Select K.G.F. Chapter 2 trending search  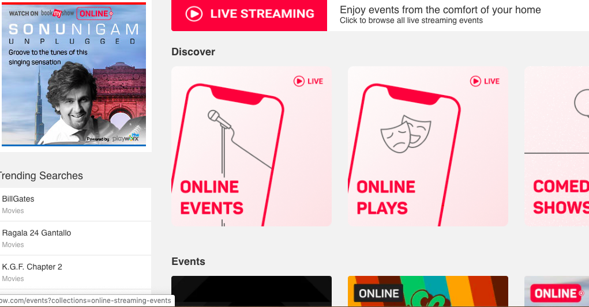[x=75, y=272]
